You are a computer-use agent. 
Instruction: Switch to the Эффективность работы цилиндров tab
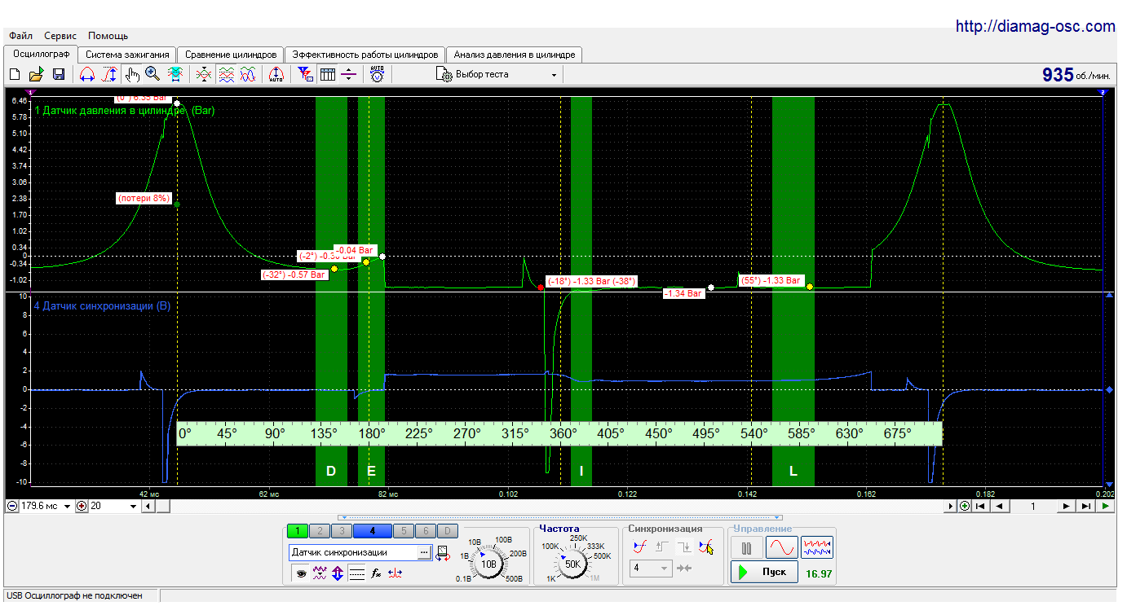(x=365, y=55)
